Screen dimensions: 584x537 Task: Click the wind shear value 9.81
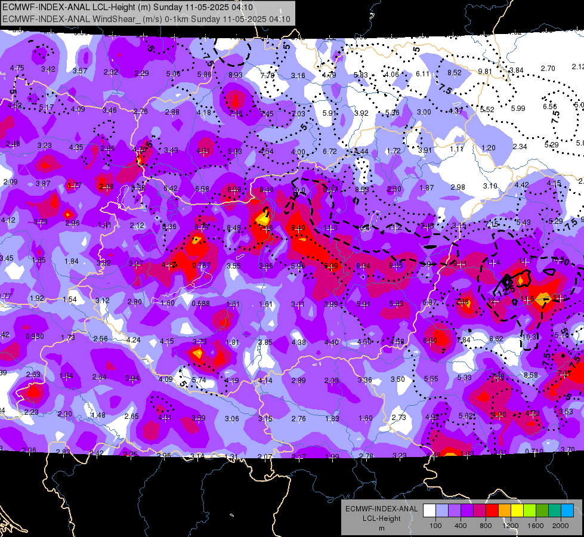pyautogui.click(x=485, y=72)
